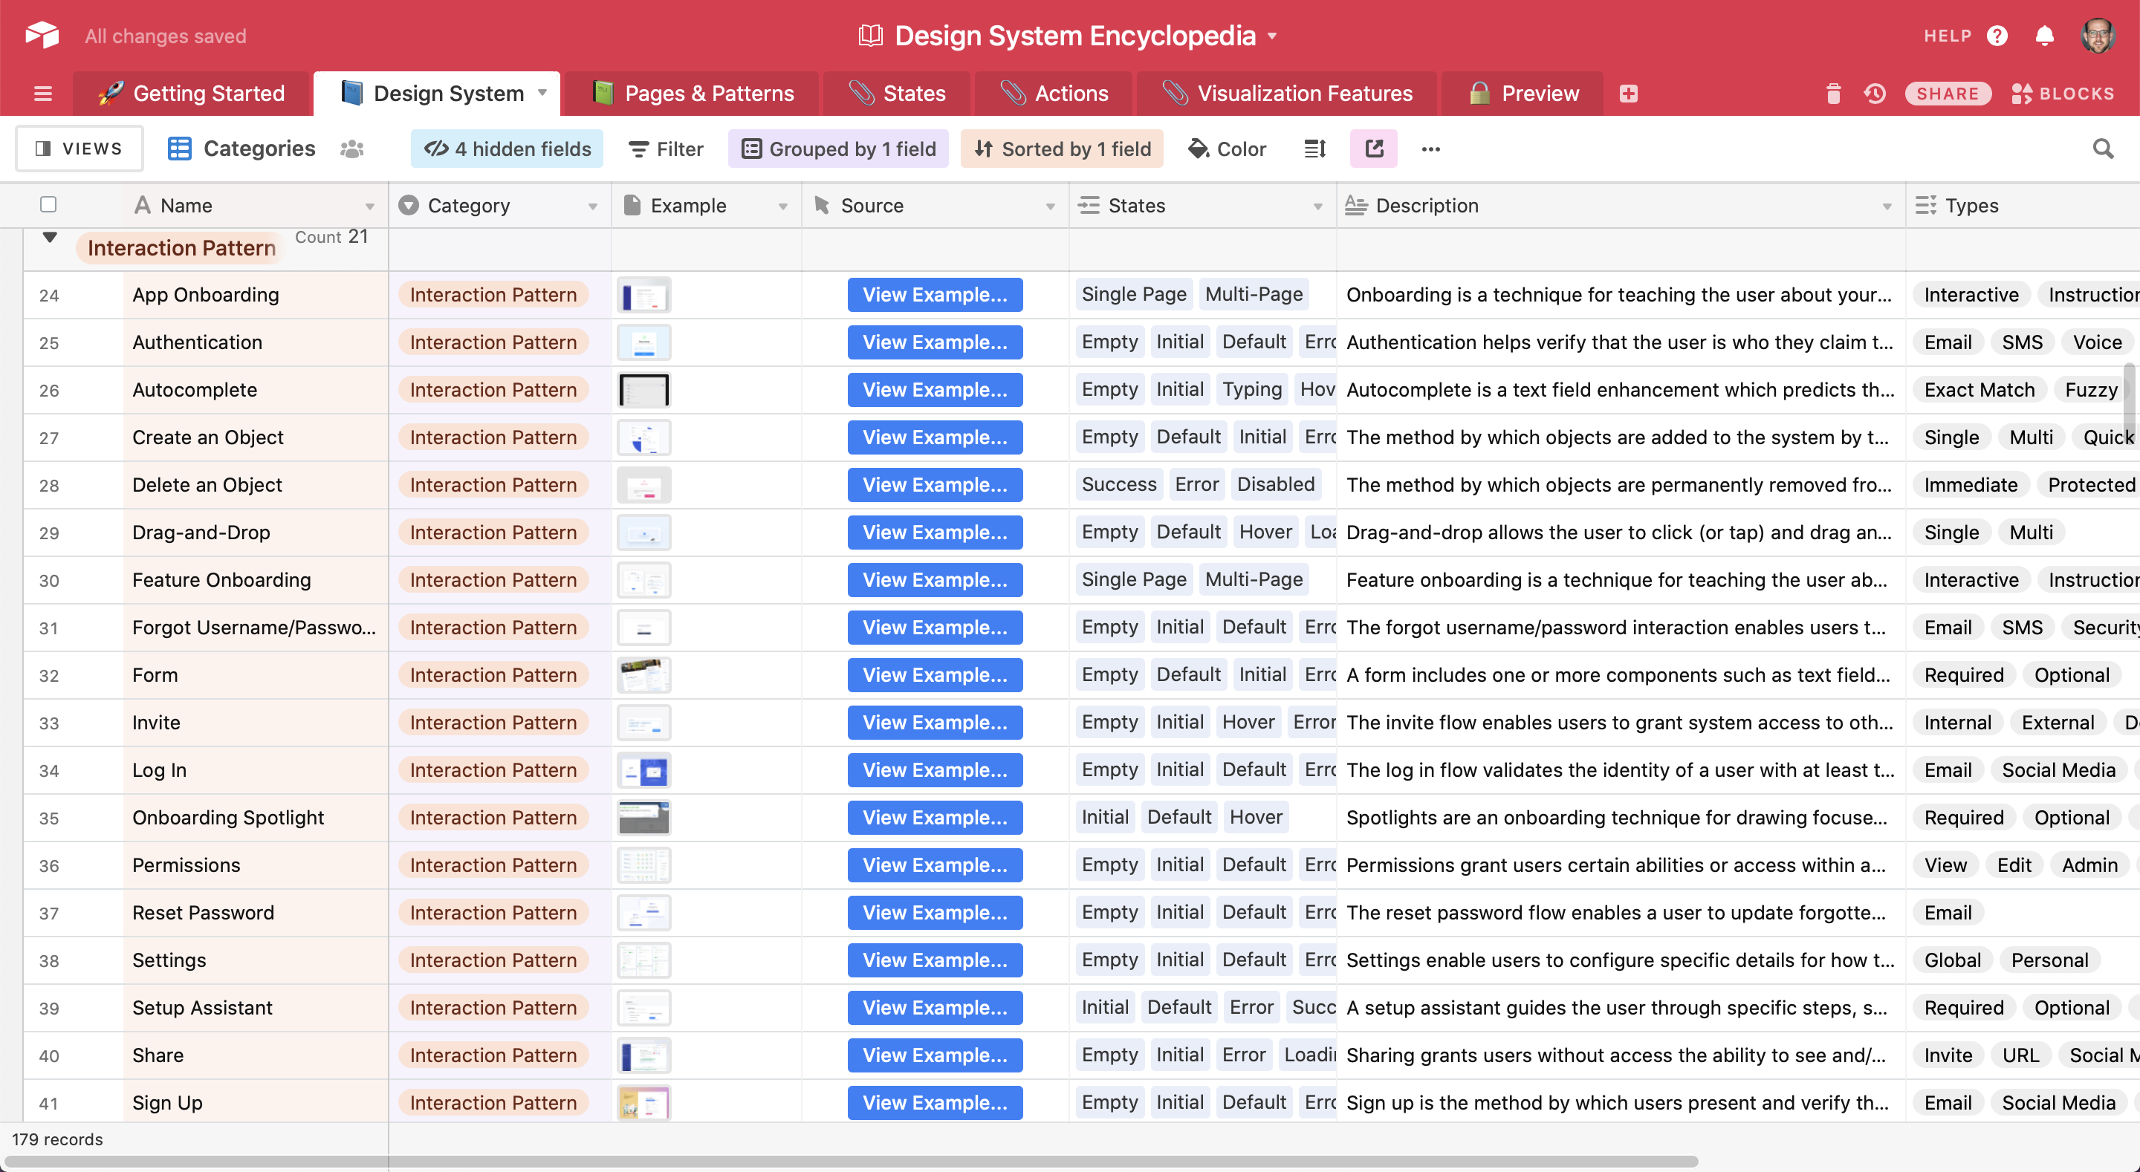Click the row height adjustment icon

[1314, 148]
